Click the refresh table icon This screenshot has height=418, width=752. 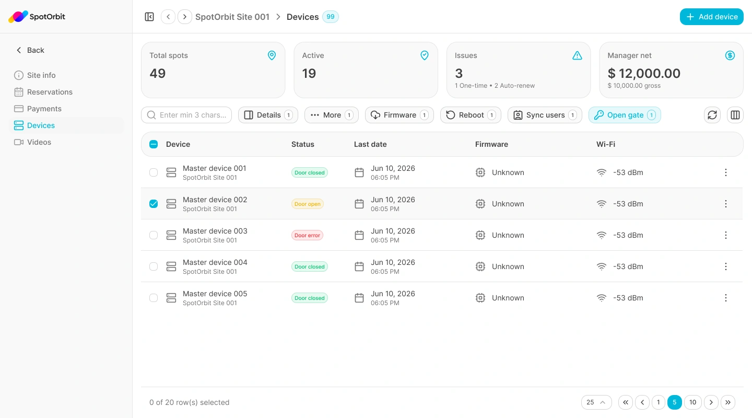712,115
